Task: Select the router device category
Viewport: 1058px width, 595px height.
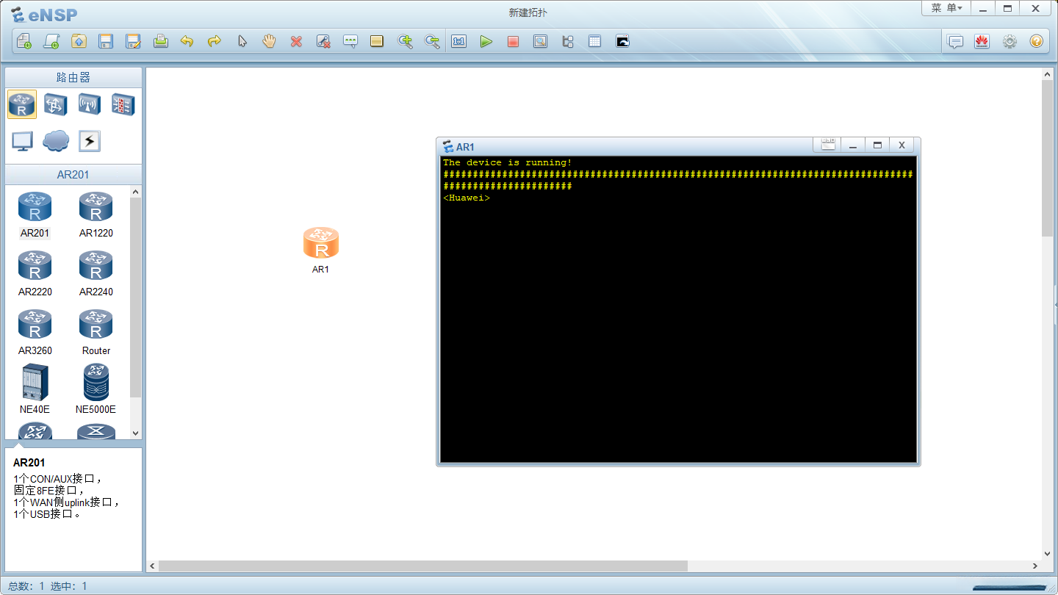Action: (x=22, y=104)
